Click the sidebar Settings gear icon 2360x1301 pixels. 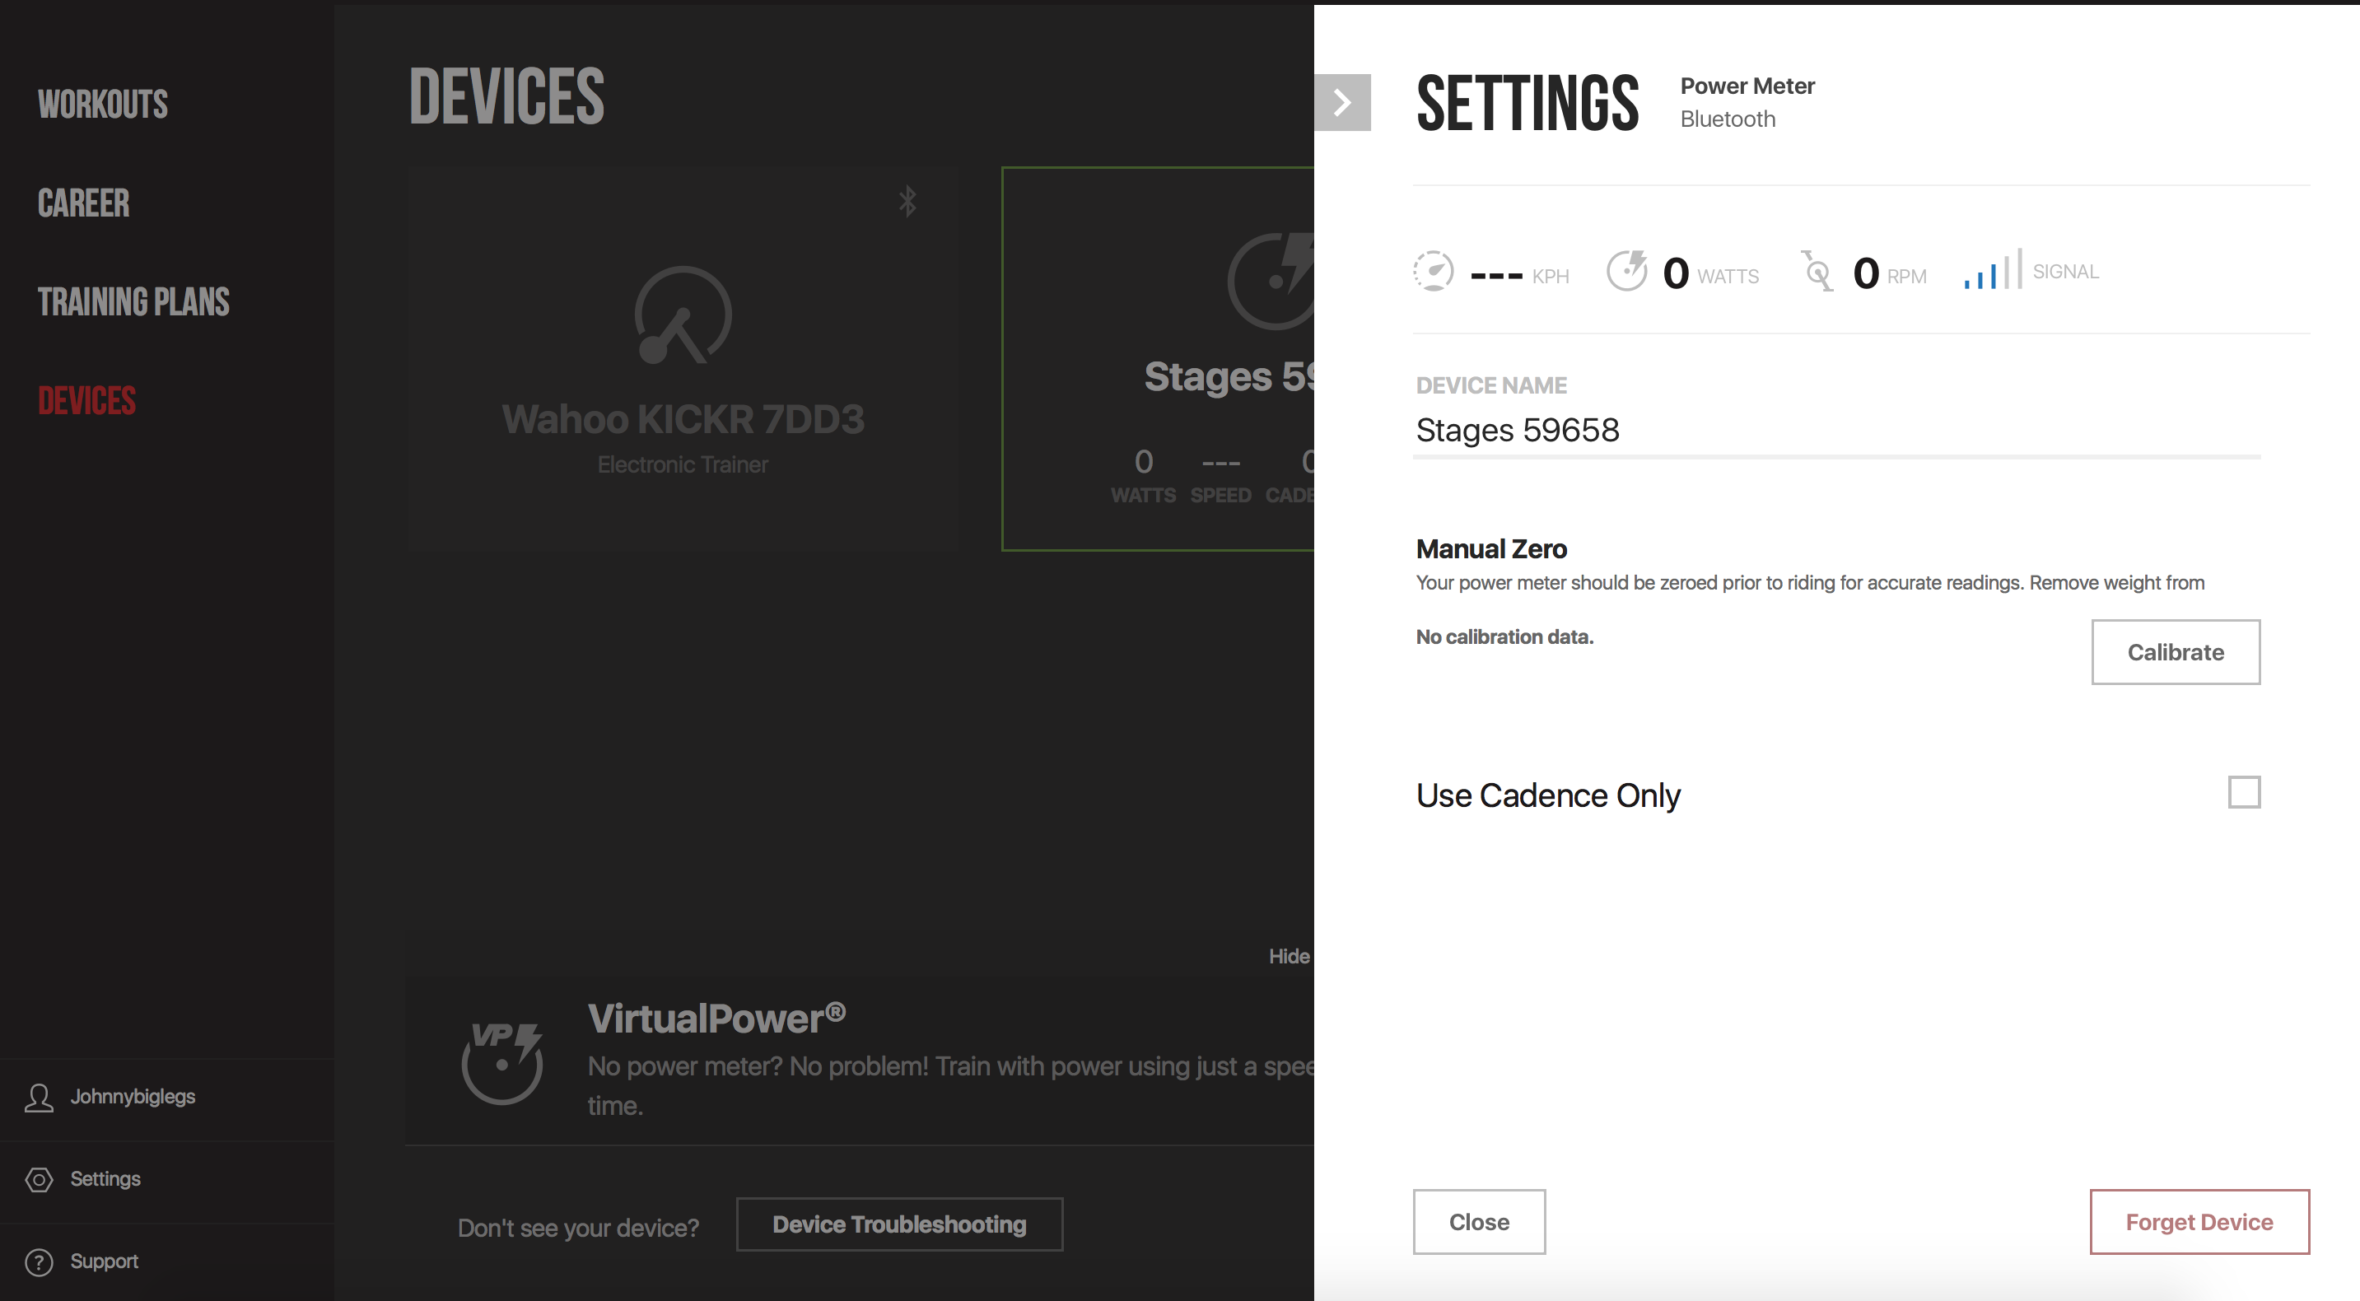pyautogui.click(x=39, y=1179)
